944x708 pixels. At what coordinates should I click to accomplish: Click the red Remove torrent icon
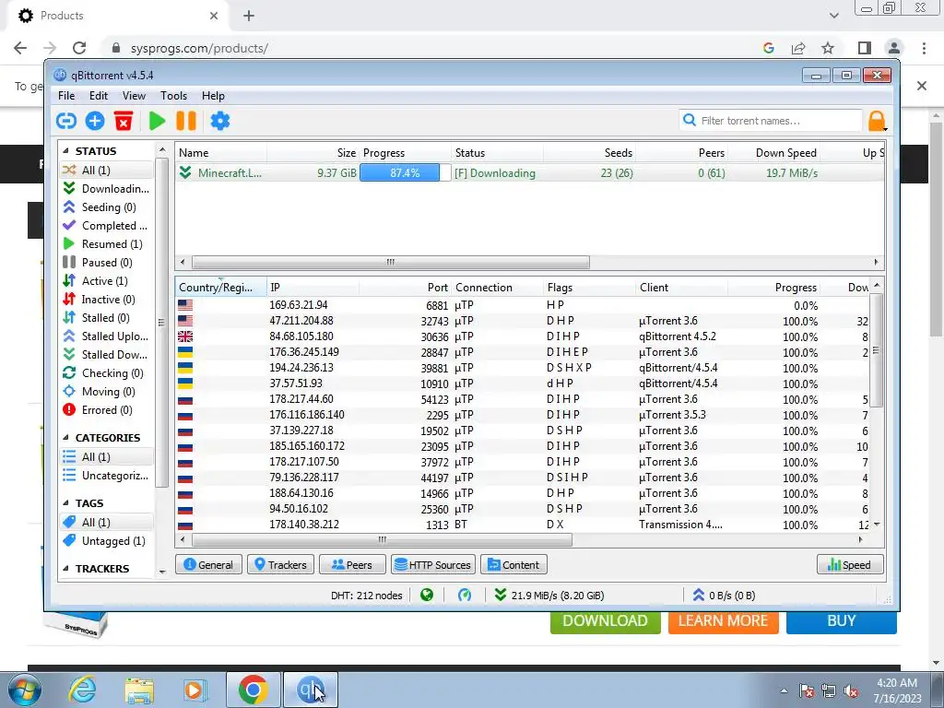(124, 121)
